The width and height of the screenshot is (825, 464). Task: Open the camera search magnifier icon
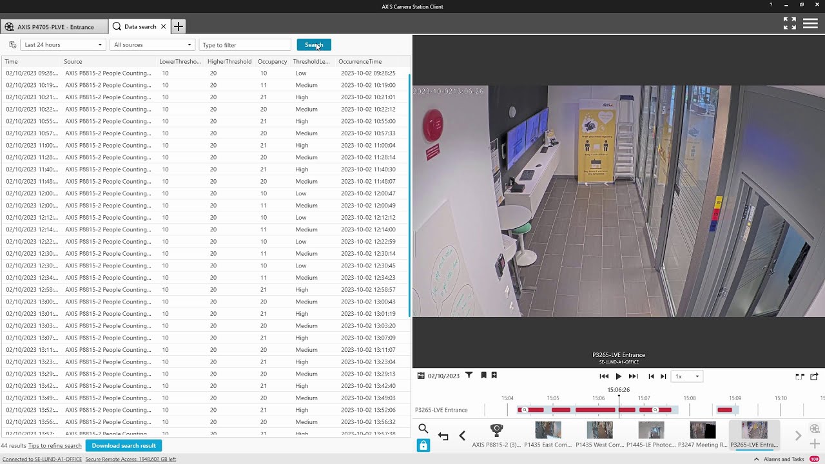423,429
